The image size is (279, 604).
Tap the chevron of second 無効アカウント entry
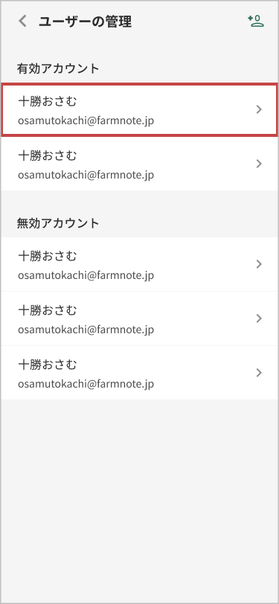(259, 318)
